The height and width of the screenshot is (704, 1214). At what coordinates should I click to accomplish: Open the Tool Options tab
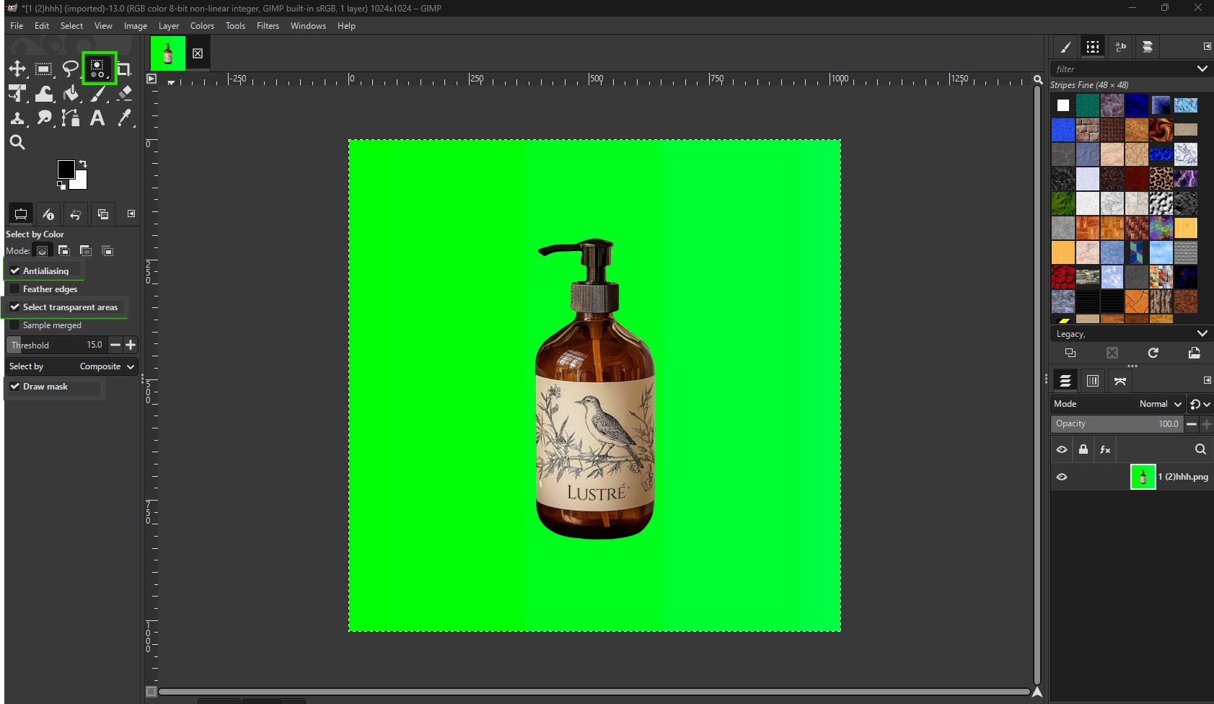tap(21, 214)
